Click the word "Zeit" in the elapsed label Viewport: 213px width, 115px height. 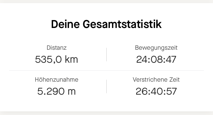[174, 80]
